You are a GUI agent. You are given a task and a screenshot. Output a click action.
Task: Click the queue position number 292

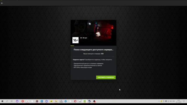102,54
